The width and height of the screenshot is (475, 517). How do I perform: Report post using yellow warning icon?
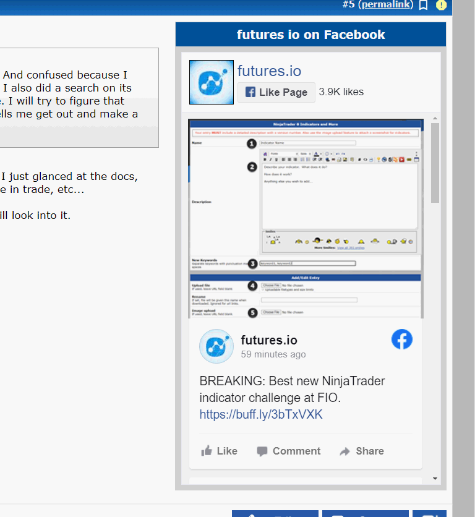coord(441,5)
